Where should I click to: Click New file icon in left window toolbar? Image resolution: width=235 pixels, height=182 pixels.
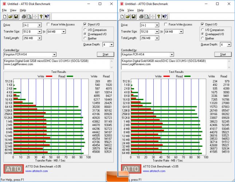pyautogui.click(x=5, y=16)
